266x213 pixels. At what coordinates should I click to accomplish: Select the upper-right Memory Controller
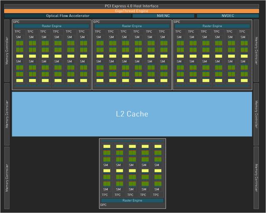click(256, 50)
